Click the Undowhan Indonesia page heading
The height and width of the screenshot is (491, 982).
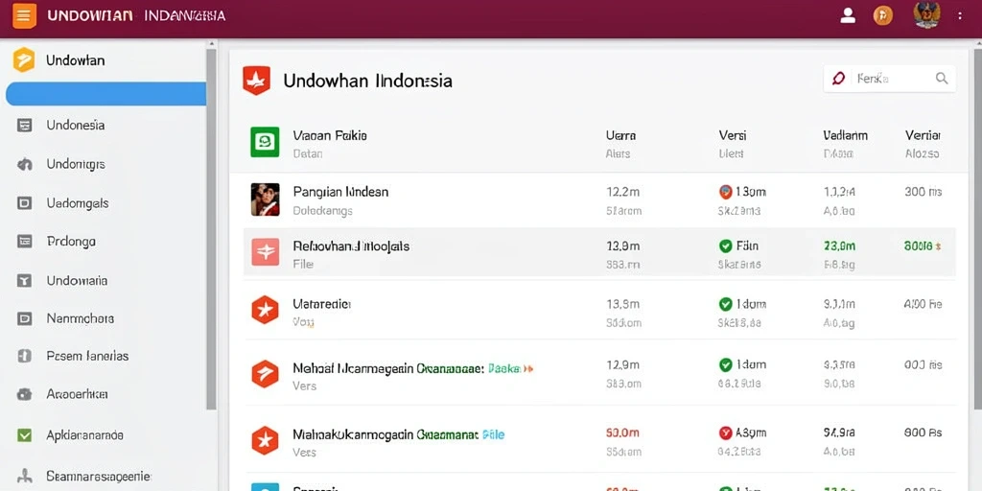(x=367, y=81)
